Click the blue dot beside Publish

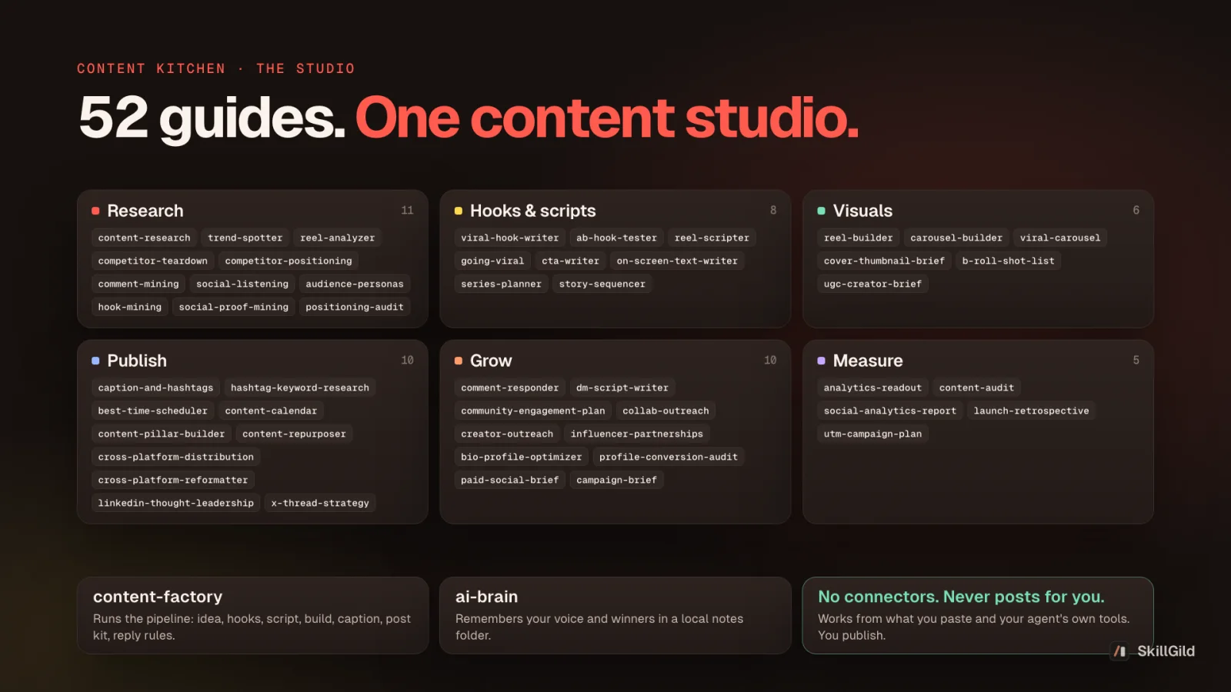[x=95, y=361]
